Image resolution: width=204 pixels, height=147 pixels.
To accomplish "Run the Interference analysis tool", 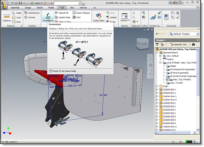I will (x=32, y=13).
